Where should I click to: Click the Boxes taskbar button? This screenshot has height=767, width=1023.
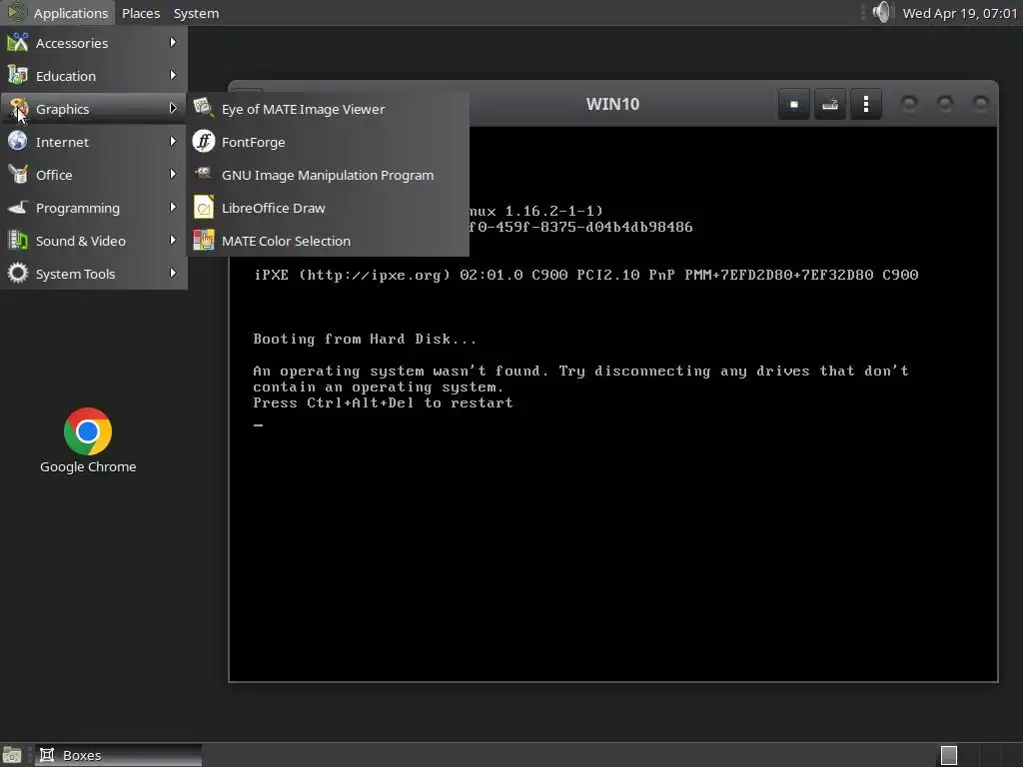[x=118, y=755]
